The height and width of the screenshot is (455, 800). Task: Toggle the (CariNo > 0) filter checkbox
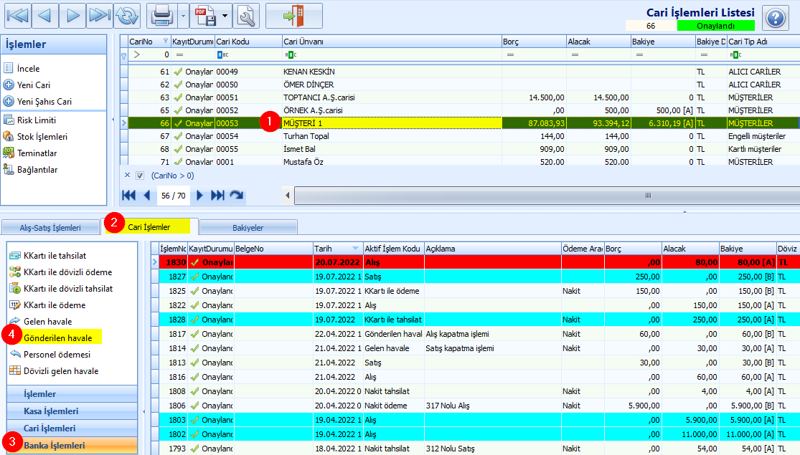[140, 176]
